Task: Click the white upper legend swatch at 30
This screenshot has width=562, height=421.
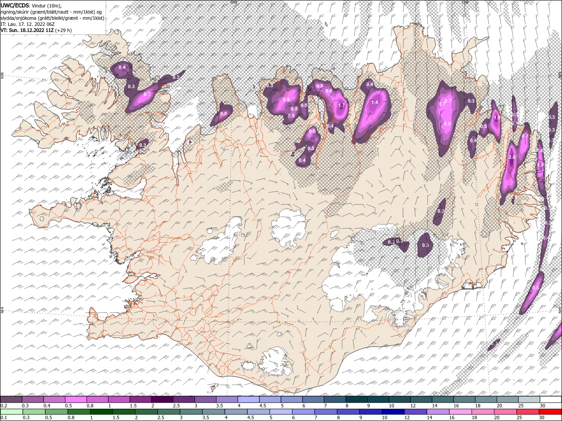Action: pos(551,400)
